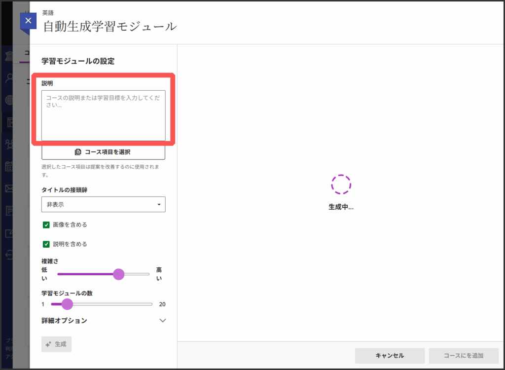Open the messages envelope icon in the sidebar

pos(9,188)
